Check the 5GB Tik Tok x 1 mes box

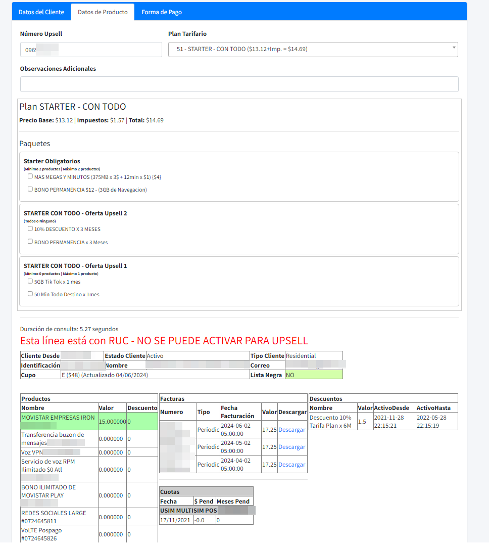point(30,281)
